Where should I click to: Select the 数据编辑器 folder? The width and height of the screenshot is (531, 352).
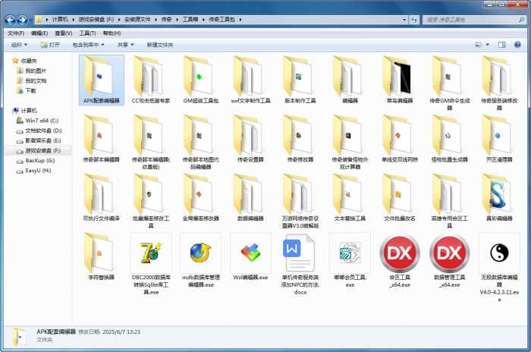250,198
